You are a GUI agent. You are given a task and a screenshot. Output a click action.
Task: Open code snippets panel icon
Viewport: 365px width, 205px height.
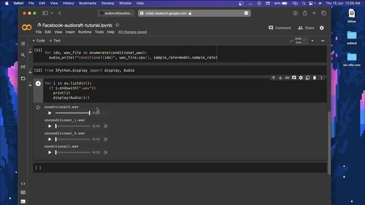point(23,184)
